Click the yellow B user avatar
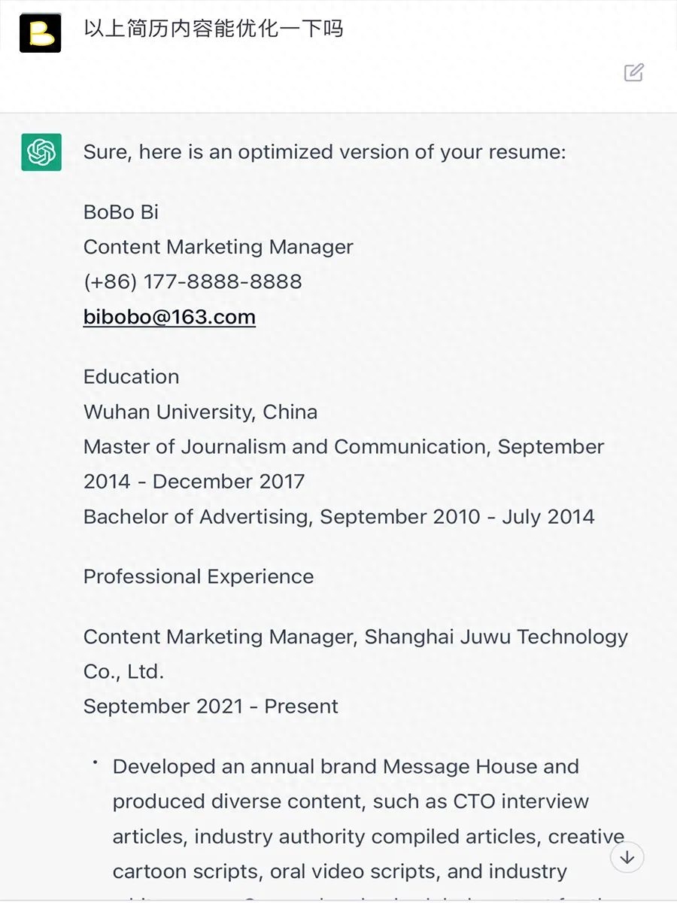The width and height of the screenshot is (677, 903). coord(40,32)
